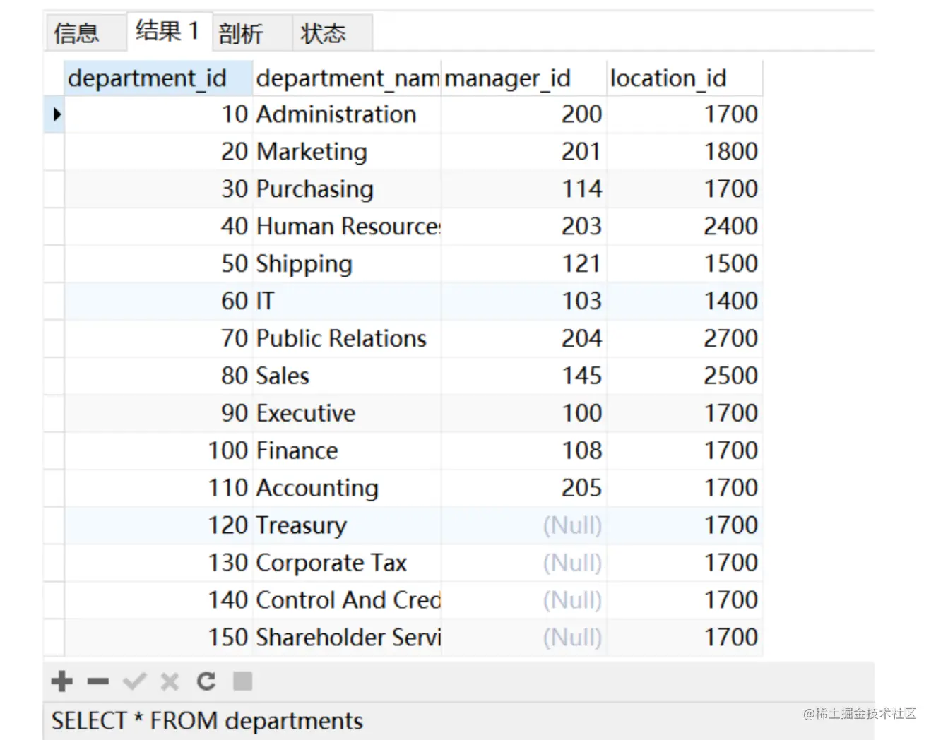The height and width of the screenshot is (740, 936).
Task: Click the manager_id column header
Action: [x=507, y=78]
